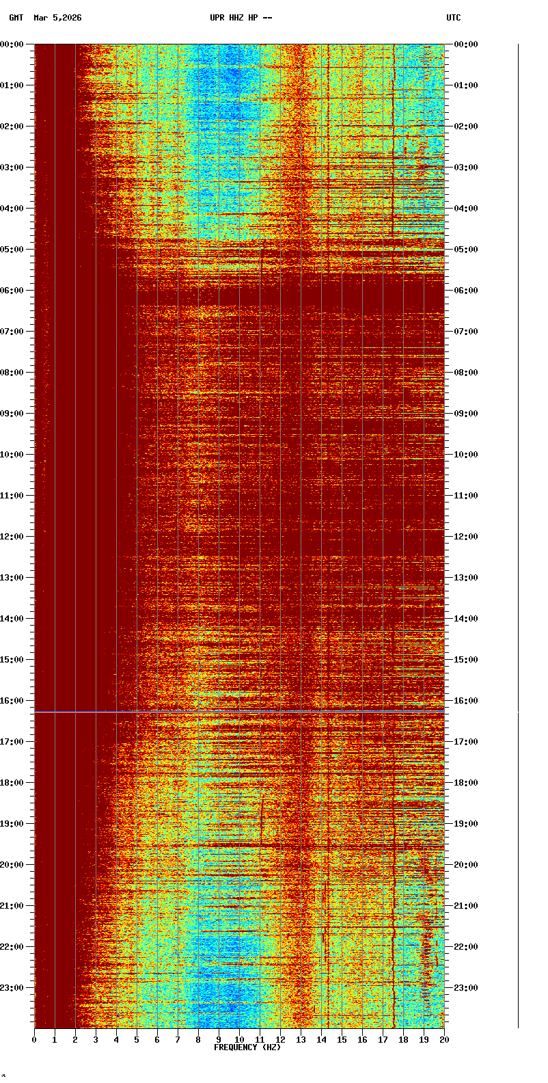Click the 12:00 time label on right axis

click(466, 537)
